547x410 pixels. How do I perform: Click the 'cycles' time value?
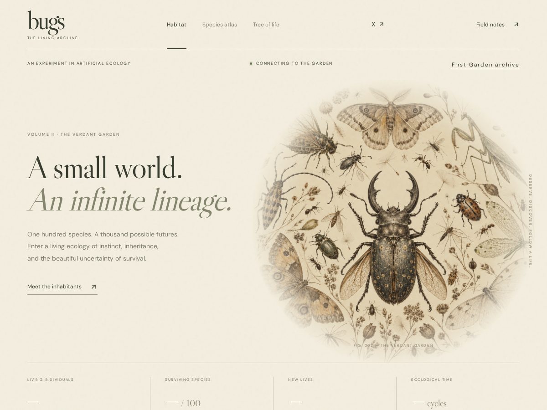tap(437, 404)
